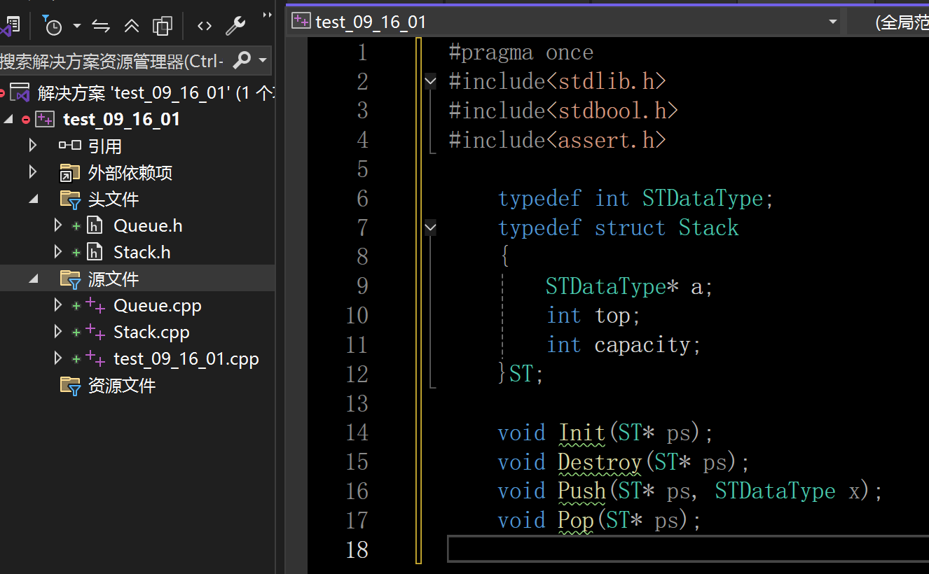The height and width of the screenshot is (574, 929).
Task: Click Sync with Active Document arrows icon
Action: pyautogui.click(x=101, y=26)
